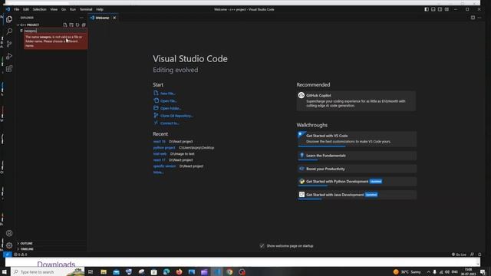Open Boost your Productivity walkthrough
This screenshot has height=276, width=491.
356,169
